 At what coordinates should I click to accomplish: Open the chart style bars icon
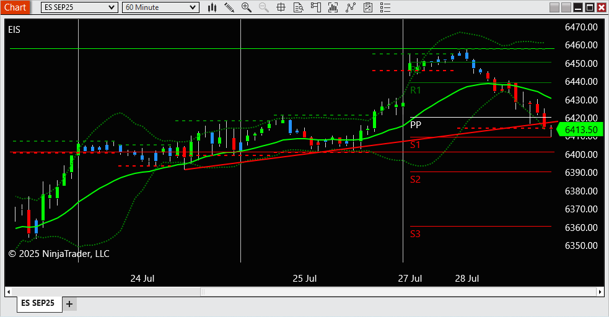pyautogui.click(x=212, y=7)
